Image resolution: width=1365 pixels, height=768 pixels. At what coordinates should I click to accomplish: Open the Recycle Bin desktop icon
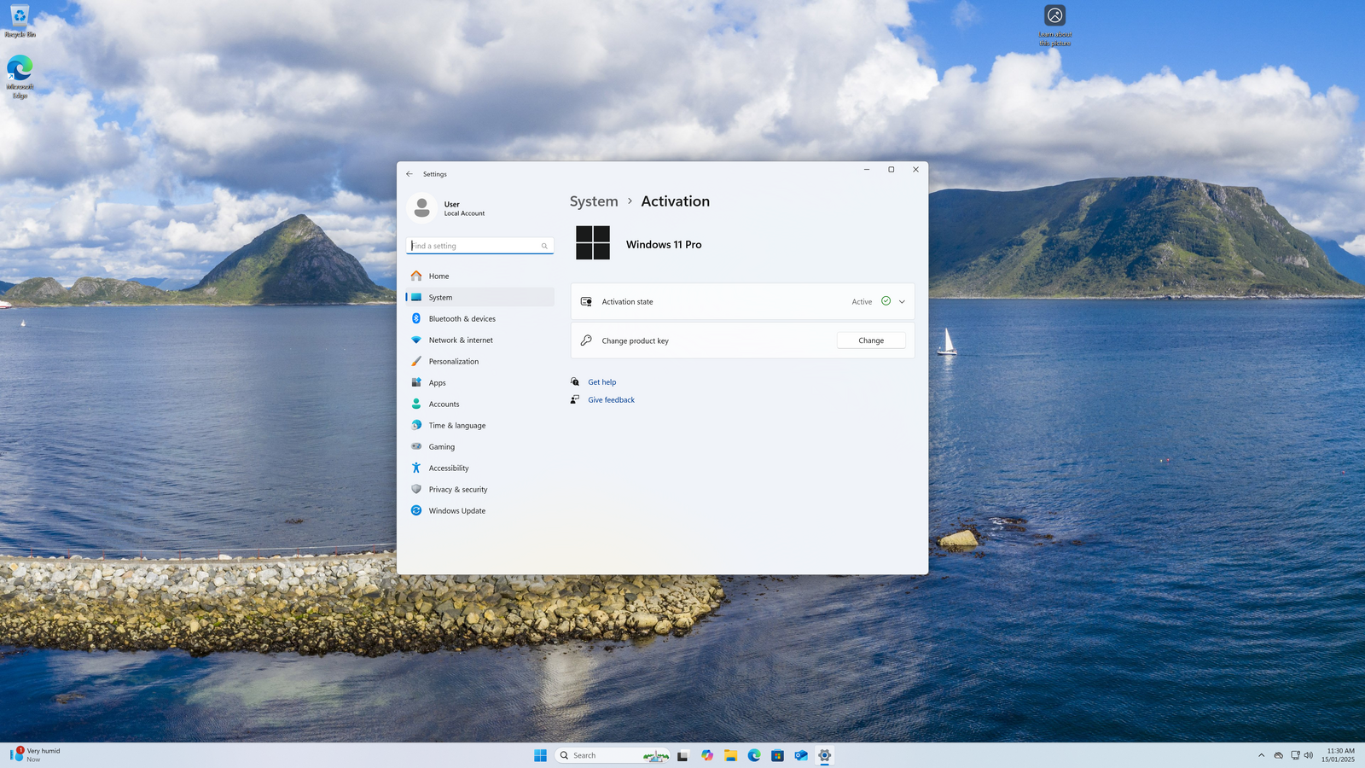pyautogui.click(x=20, y=21)
